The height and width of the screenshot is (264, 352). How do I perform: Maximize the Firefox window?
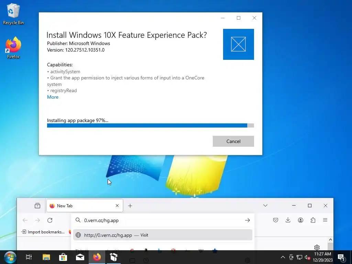[310, 206]
